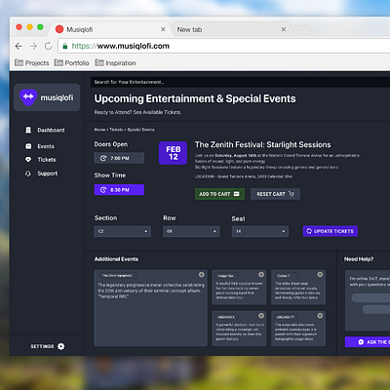This screenshot has height=390, width=390.
Task: Open the Inspiration bookmark folder
Action: coord(116,62)
